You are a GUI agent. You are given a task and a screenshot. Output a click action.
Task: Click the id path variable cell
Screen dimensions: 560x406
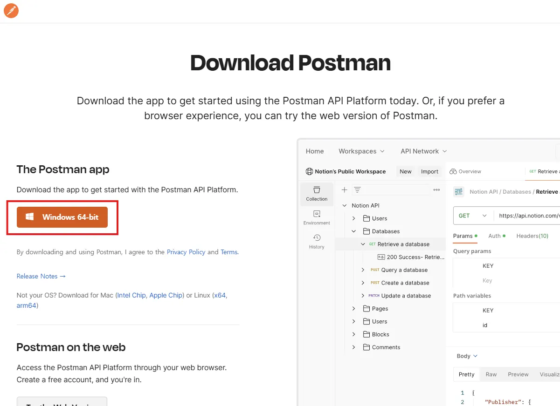(485, 325)
